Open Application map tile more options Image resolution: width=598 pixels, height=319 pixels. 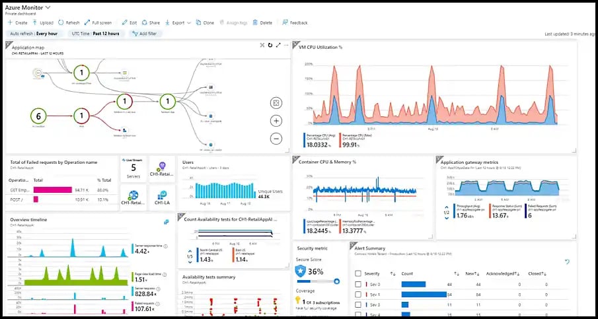click(286, 45)
